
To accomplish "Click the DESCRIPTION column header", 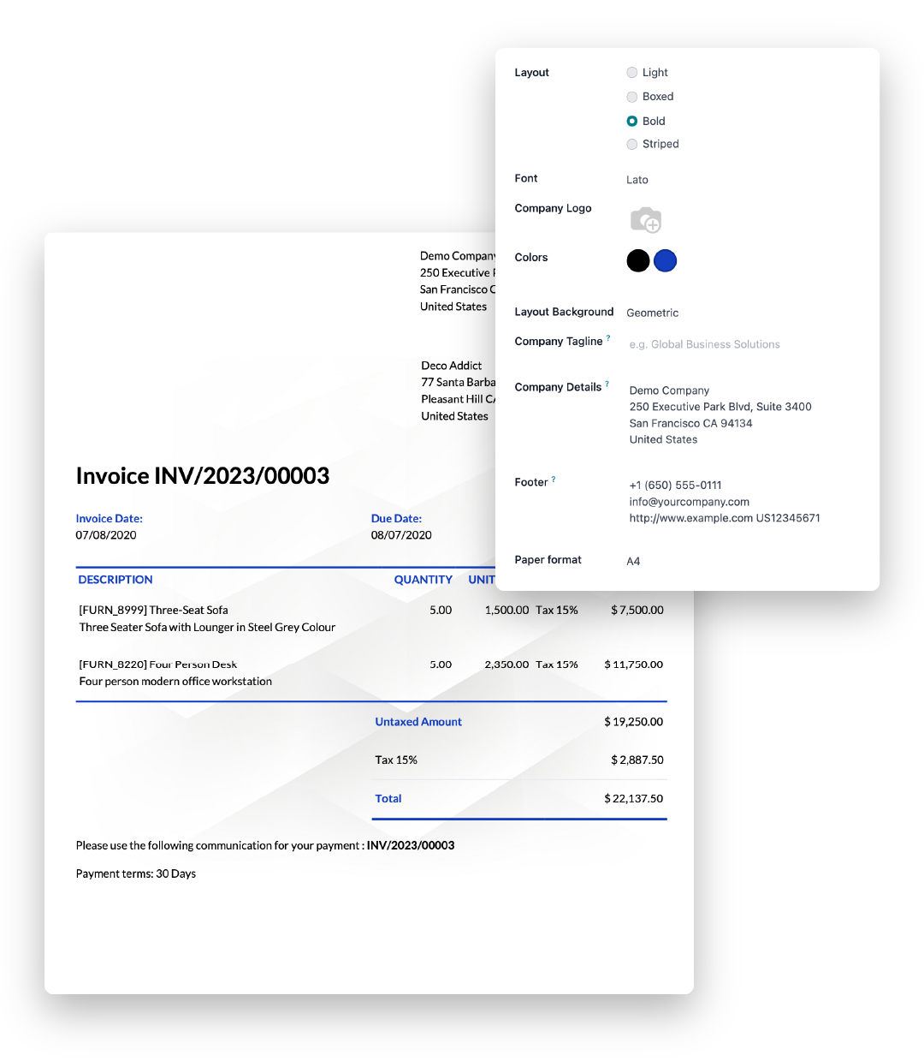I will coord(115,580).
